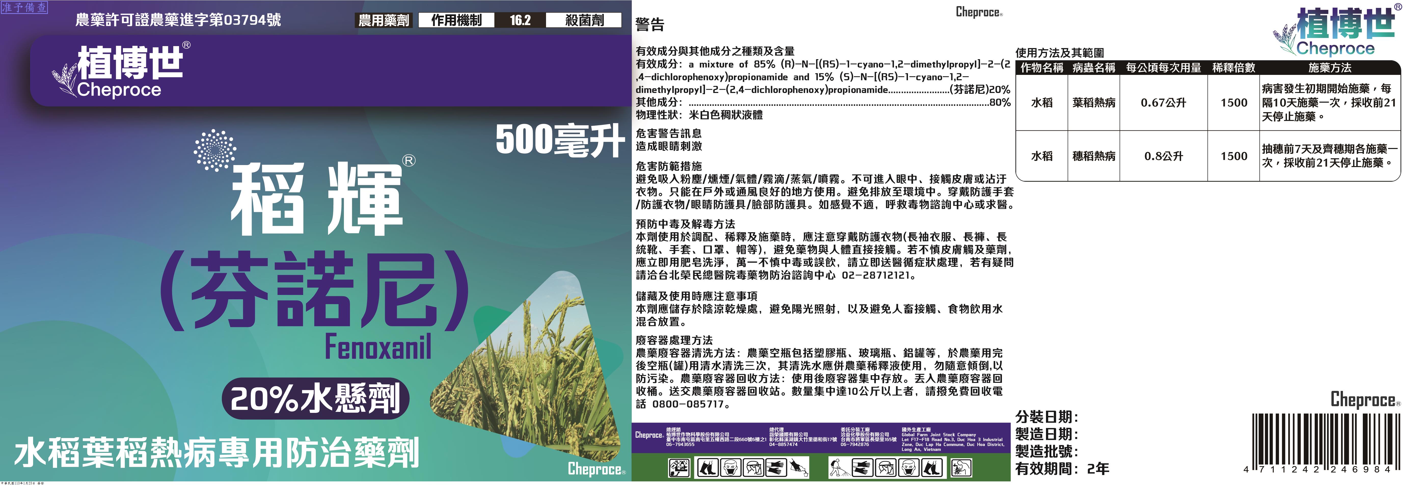Click the 製造批號: label
This screenshot has width=1414, height=487.
tap(1047, 451)
